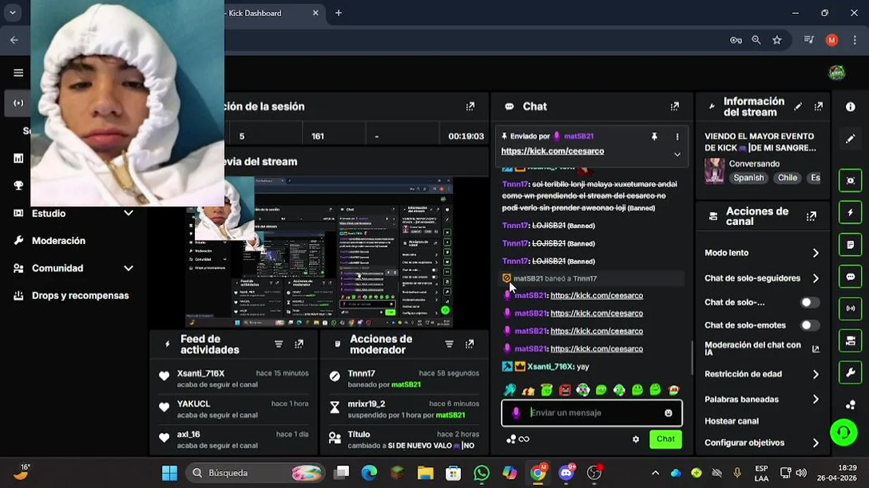Viewport: 869px width, 488px height.
Task: Unpin the pinned message with pin icon
Action: [654, 136]
